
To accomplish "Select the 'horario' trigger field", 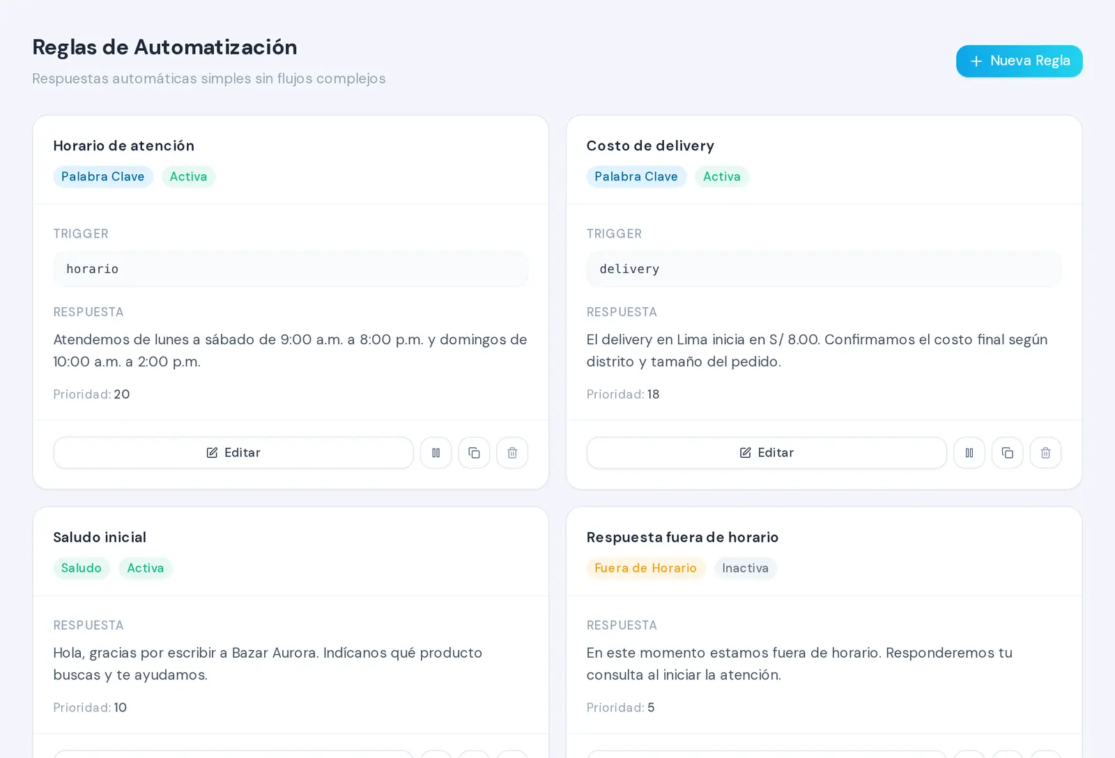I will [x=291, y=269].
